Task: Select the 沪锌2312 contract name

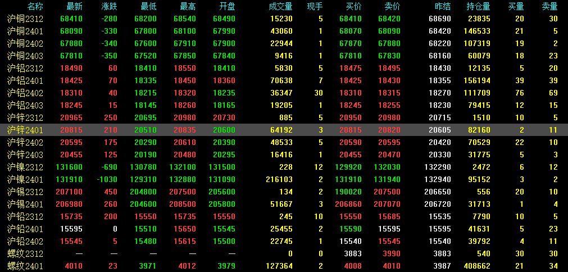Action: pos(25,117)
